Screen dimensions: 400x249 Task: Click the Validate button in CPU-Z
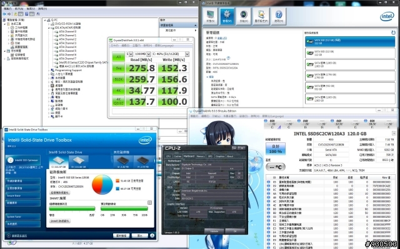[214, 231]
